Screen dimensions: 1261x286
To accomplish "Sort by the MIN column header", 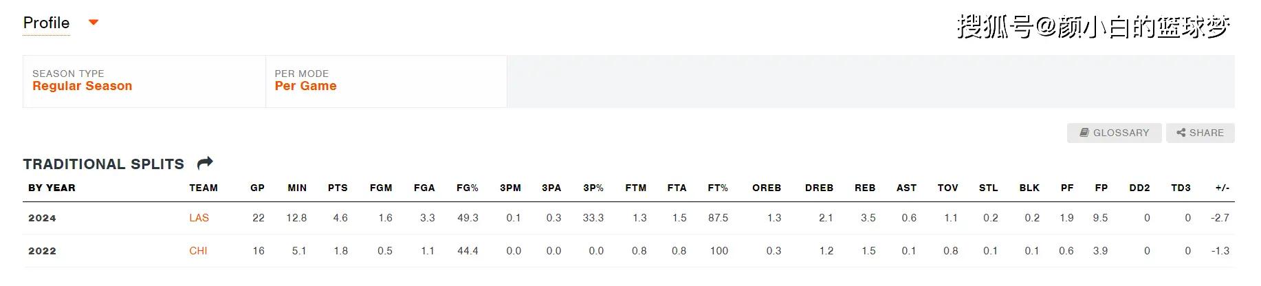I will pos(297,188).
